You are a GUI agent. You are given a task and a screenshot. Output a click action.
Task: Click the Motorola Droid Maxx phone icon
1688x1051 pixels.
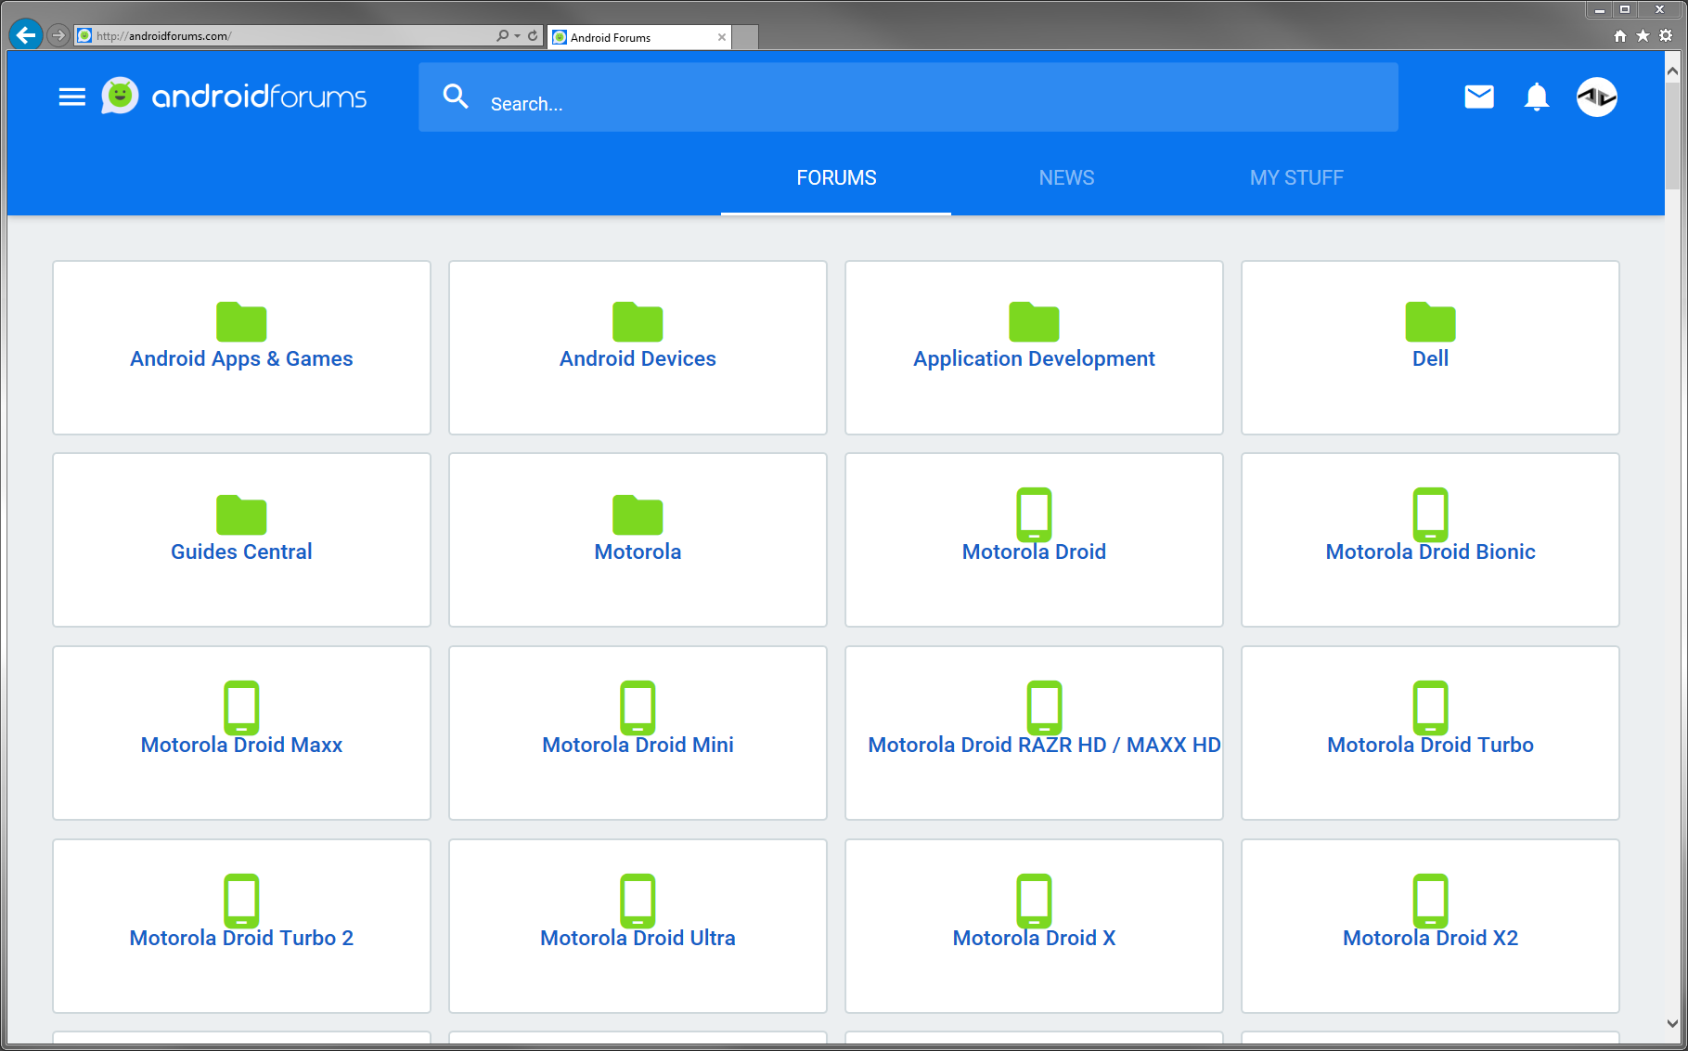click(x=241, y=707)
